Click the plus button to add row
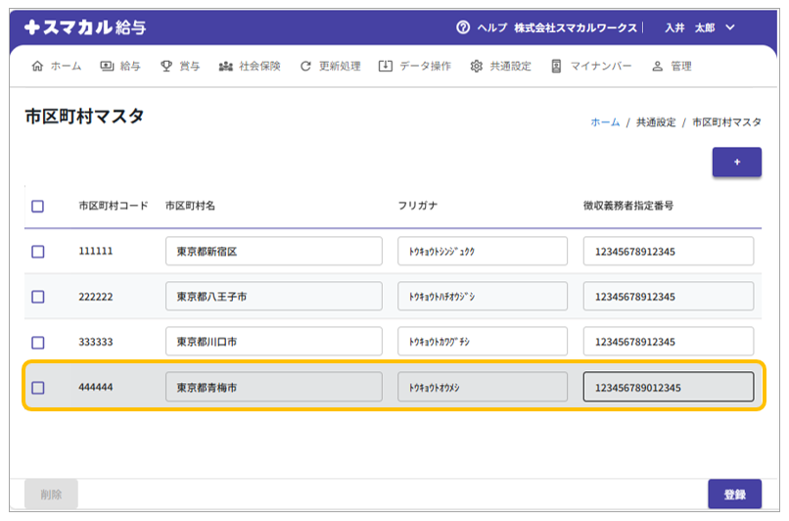Image resolution: width=789 pixels, height=521 pixels. pyautogui.click(x=736, y=163)
